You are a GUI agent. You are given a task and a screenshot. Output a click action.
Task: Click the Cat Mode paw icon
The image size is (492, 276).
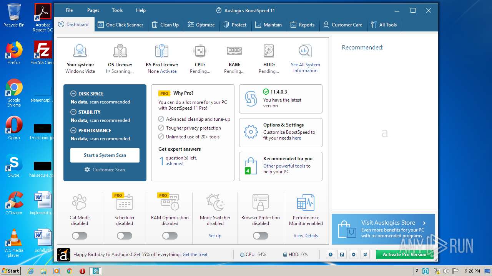pos(79,202)
